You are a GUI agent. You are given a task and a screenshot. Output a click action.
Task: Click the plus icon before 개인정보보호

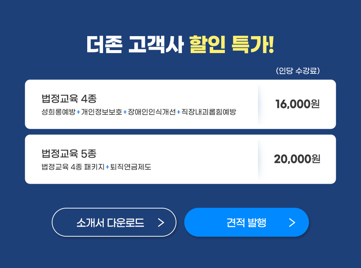[x=79, y=112]
